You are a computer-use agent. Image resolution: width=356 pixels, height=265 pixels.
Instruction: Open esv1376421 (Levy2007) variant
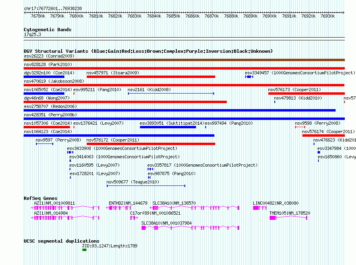98,123
